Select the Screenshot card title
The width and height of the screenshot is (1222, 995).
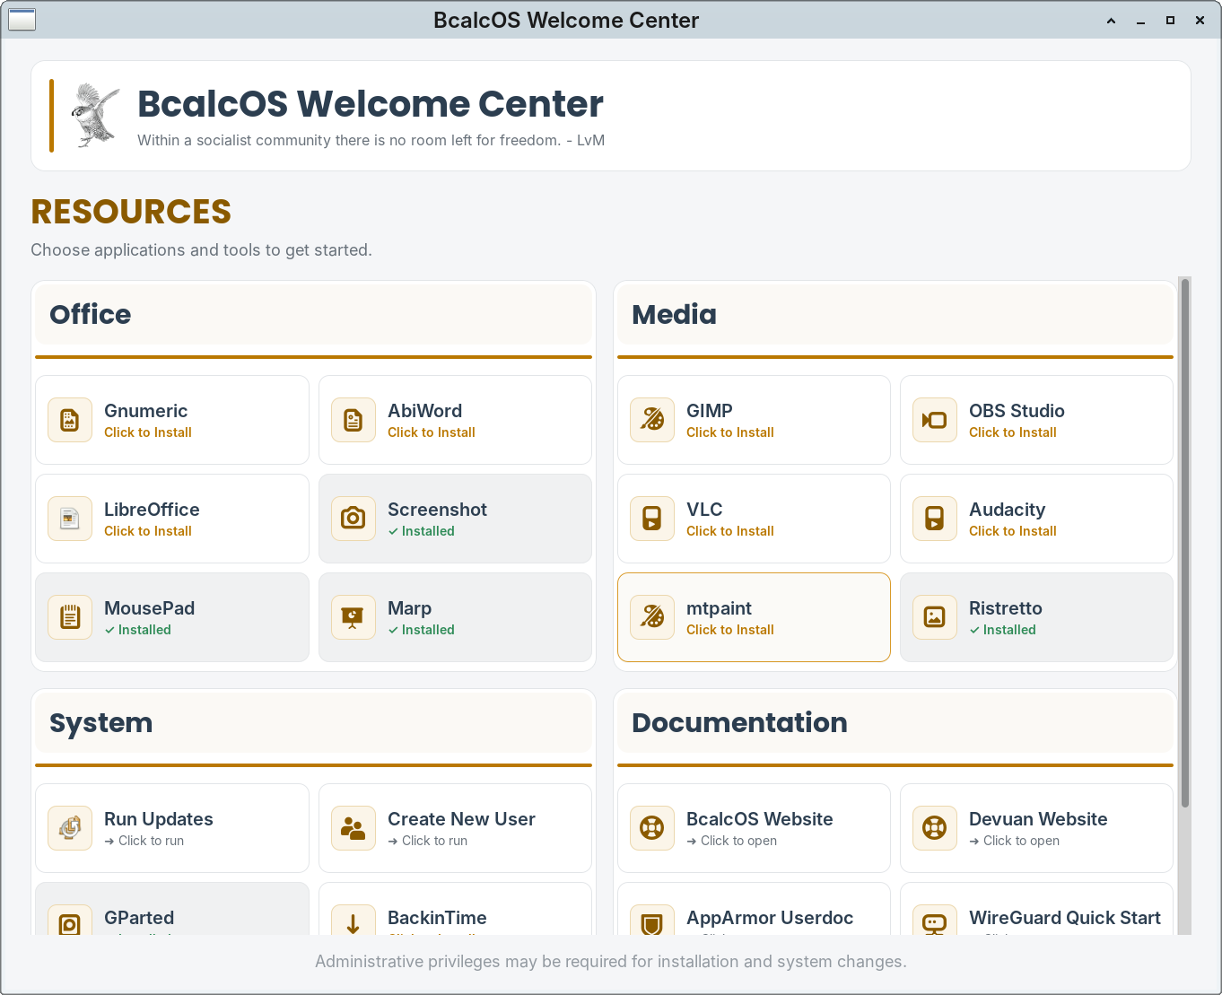(437, 510)
